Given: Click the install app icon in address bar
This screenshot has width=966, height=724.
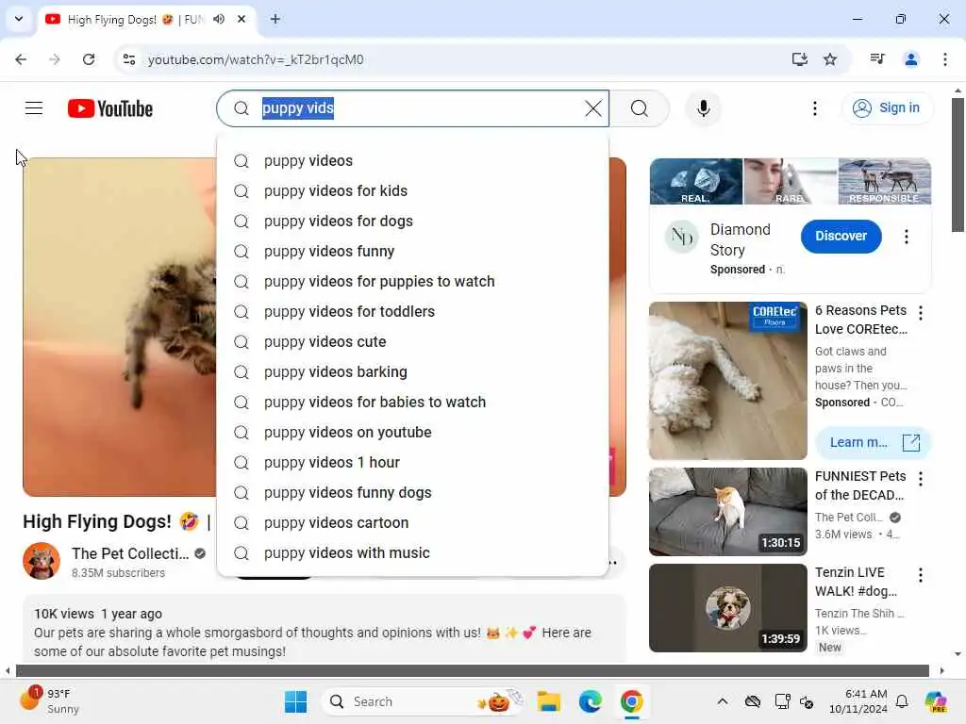Looking at the screenshot, I should tap(799, 59).
